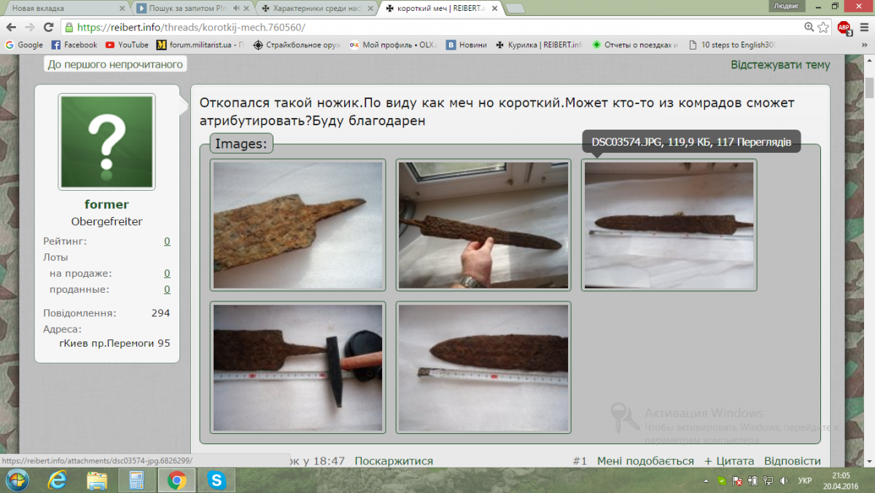Viewport: 875px width, 493px height.
Task: Click post number #1 permalink
Action: point(580,461)
